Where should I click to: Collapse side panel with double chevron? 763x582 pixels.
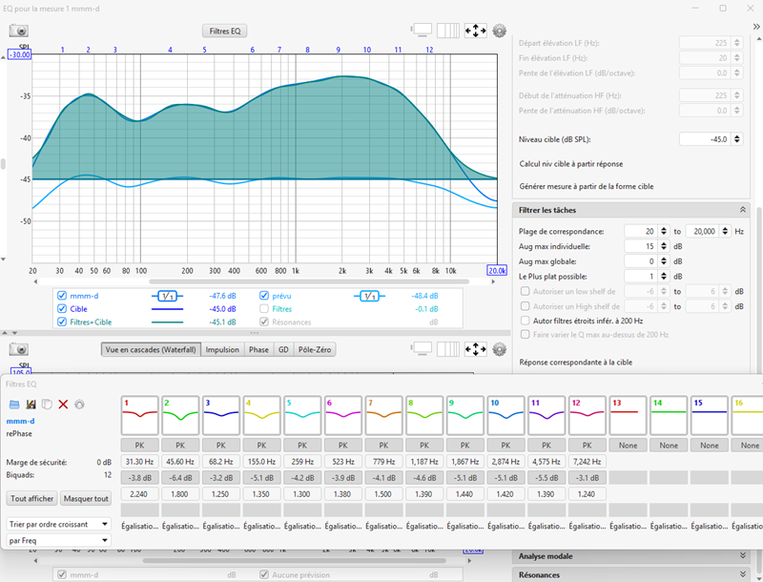click(756, 27)
